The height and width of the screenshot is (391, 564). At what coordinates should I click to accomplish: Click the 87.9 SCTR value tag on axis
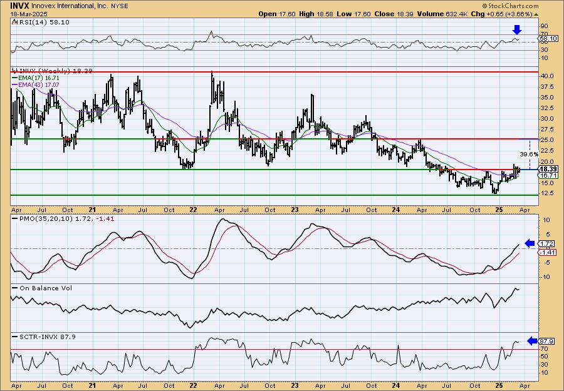(546, 341)
